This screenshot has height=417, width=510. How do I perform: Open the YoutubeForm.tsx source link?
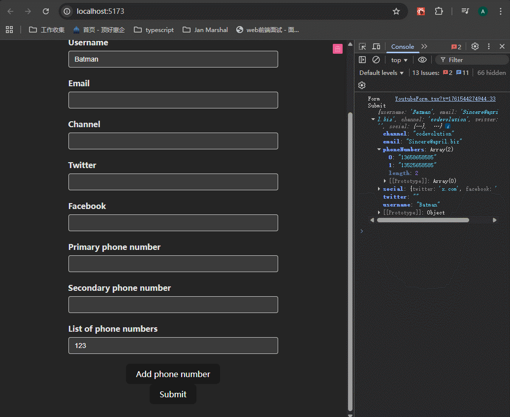point(445,99)
